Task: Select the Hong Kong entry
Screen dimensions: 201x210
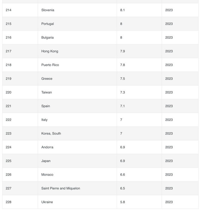Action: point(50,51)
